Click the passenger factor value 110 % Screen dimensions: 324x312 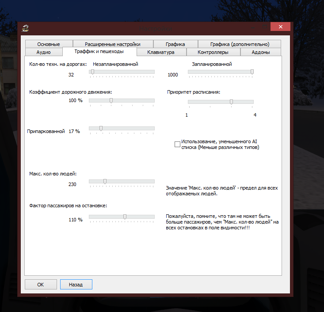76,220
